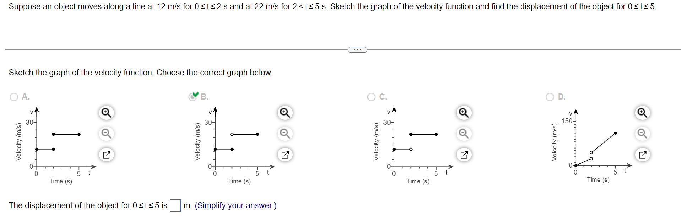Select answer option A radio button
The image size is (681, 220).
(x=14, y=97)
